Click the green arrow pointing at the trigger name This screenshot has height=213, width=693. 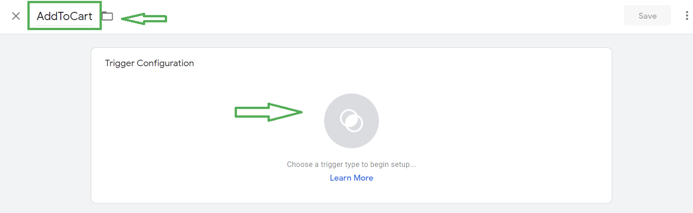click(x=144, y=19)
